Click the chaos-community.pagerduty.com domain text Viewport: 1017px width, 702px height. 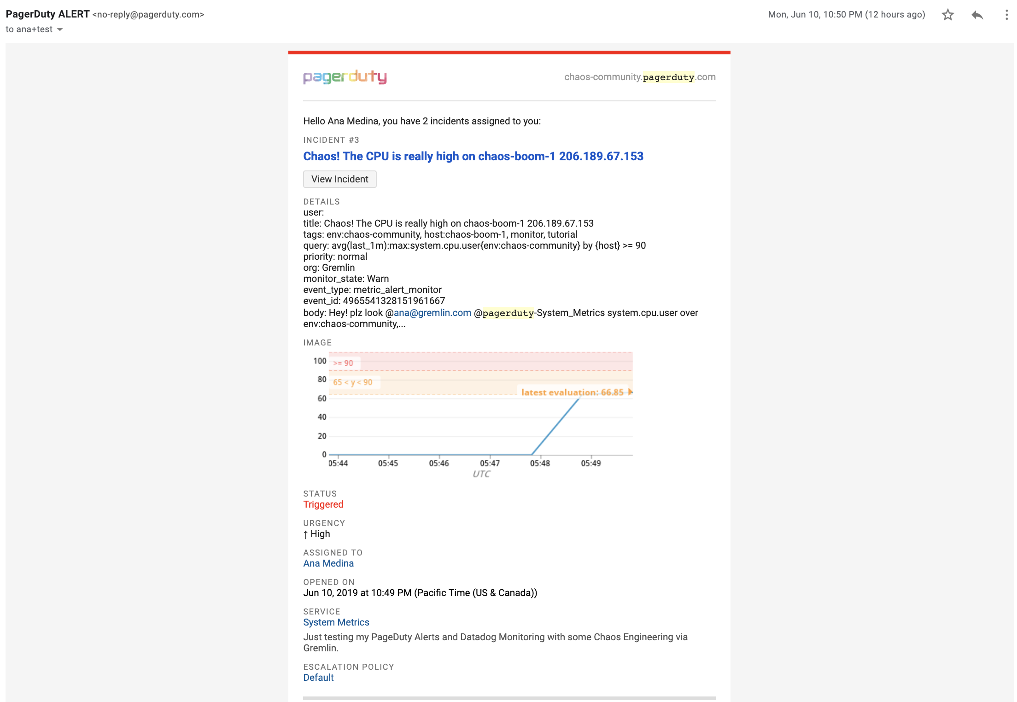tap(640, 77)
